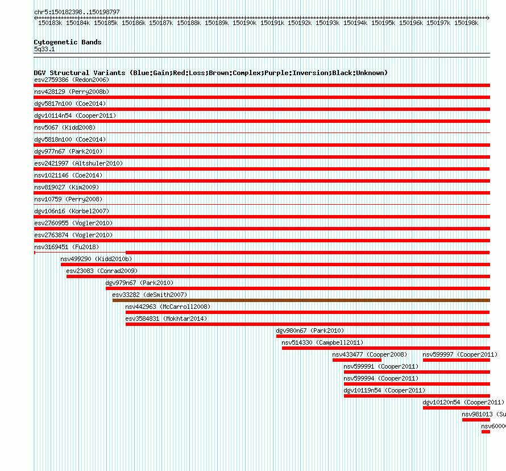506x471 pixels.
Task: Click the nsv514330 (Campbell2011) label
Action: click(322, 342)
